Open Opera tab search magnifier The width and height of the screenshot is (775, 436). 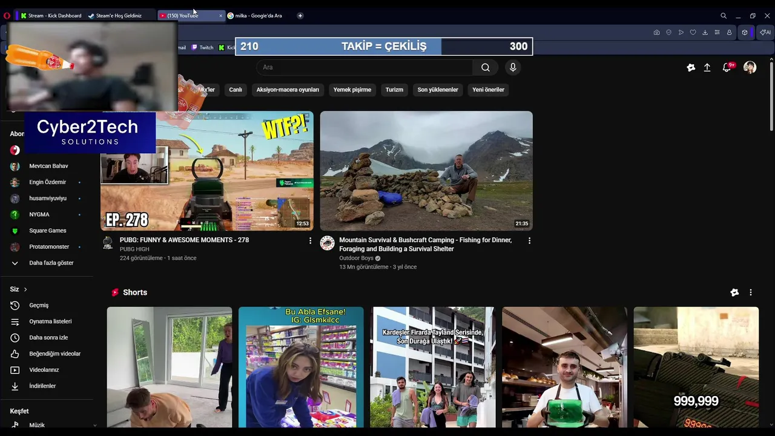click(724, 16)
